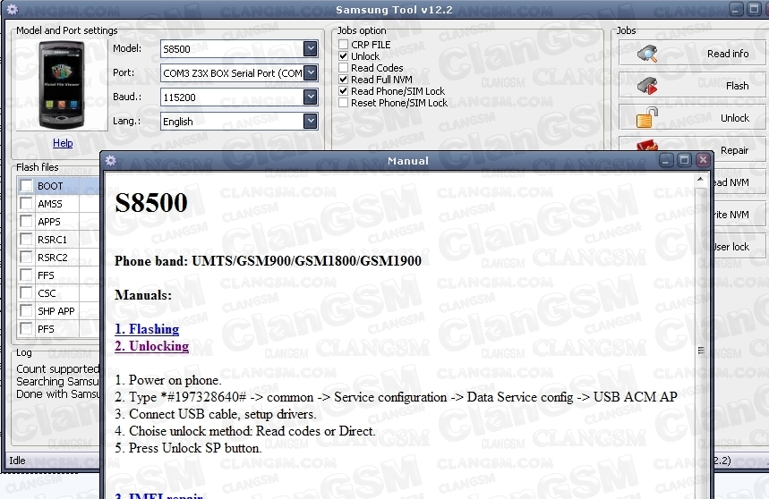Tick the CSC flash file checkbox
769x499 pixels.
pyautogui.click(x=26, y=292)
